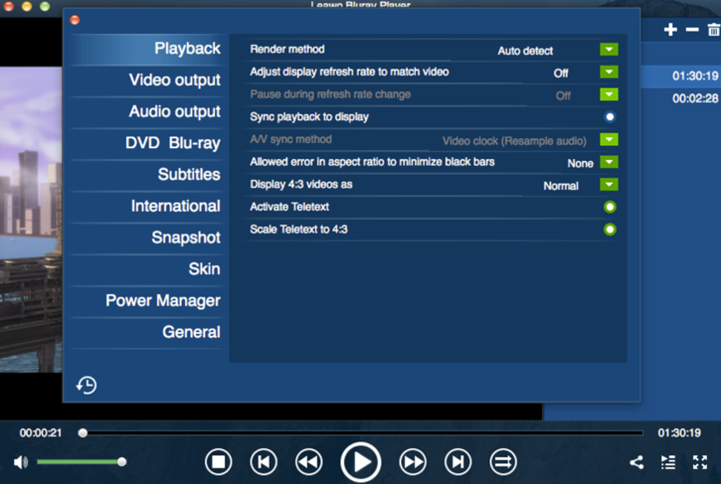Reset settings with the restore defaults icon

point(86,385)
